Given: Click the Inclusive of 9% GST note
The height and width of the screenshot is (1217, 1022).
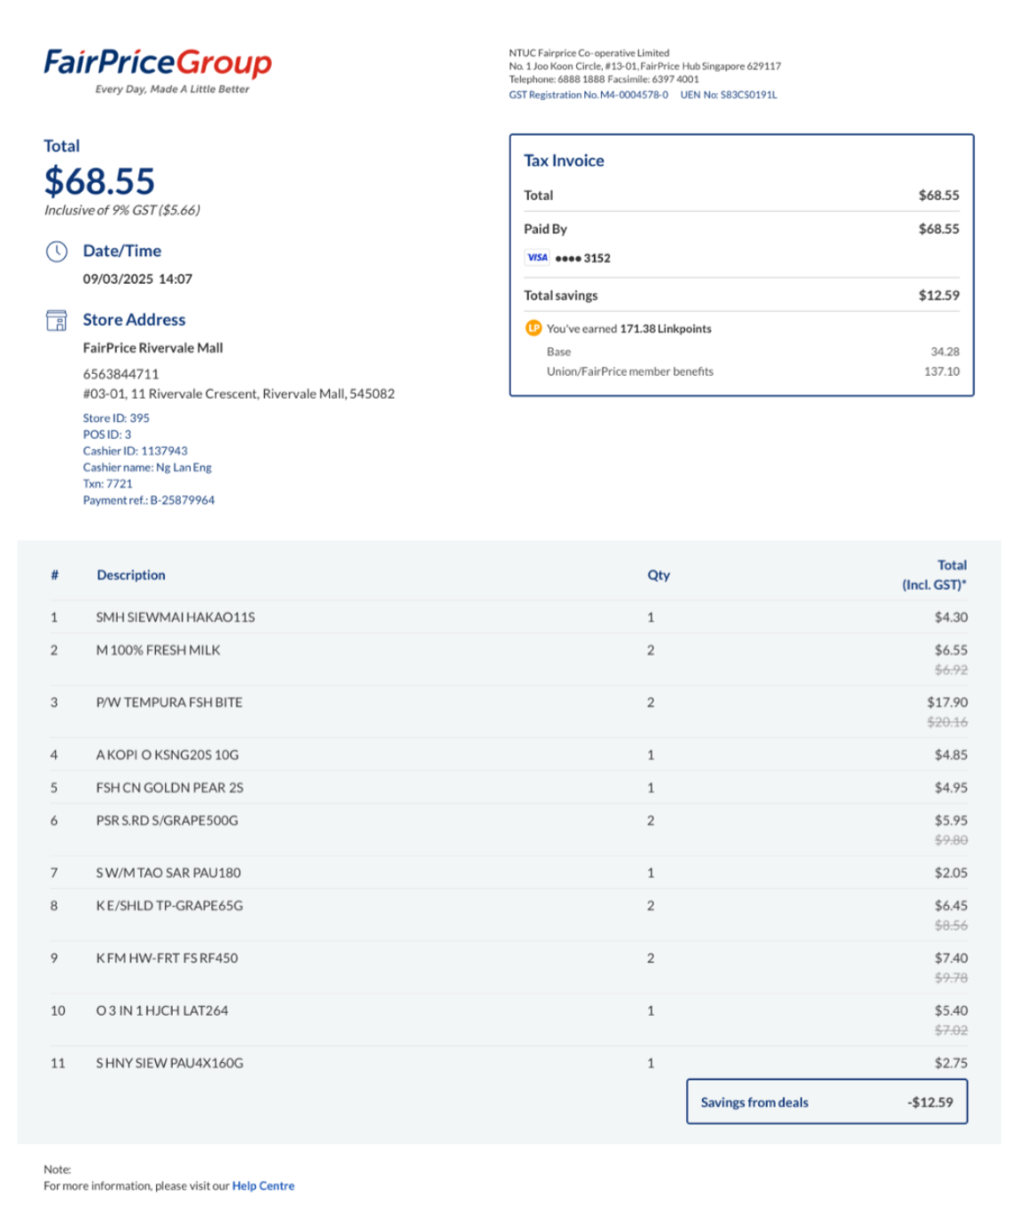Looking at the screenshot, I should point(122,210).
